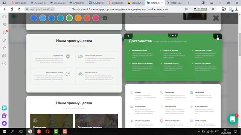The height and width of the screenshot is (135, 241).
Task: Select the orange color swatch
Action: (x=78, y=18)
